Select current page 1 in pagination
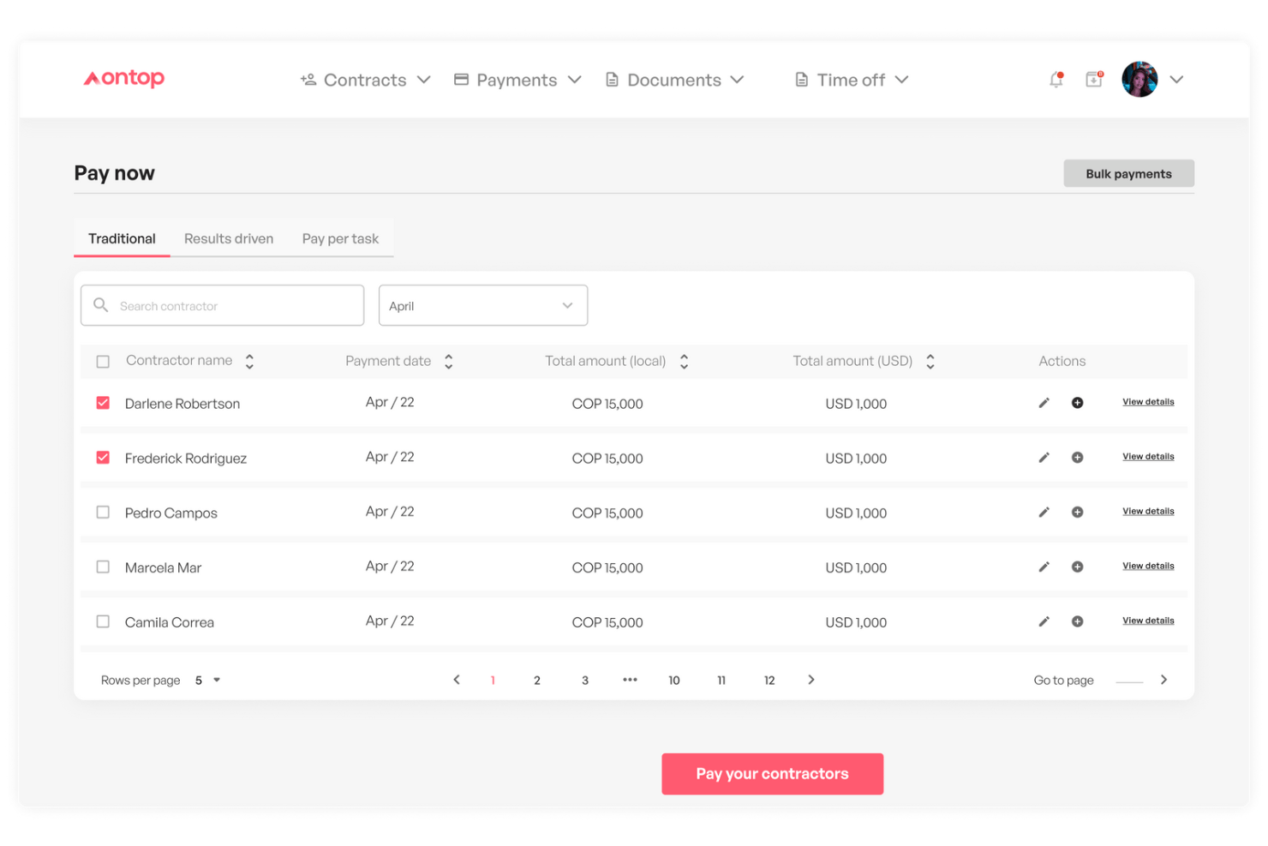The height and width of the screenshot is (846, 1268). tap(493, 681)
